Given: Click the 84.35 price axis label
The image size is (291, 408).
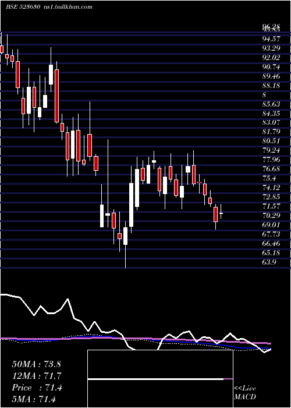Looking at the screenshot, I should tap(271, 114).
